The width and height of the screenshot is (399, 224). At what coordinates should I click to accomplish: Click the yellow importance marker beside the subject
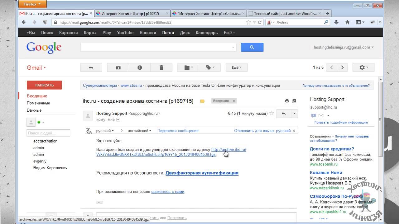(202, 101)
